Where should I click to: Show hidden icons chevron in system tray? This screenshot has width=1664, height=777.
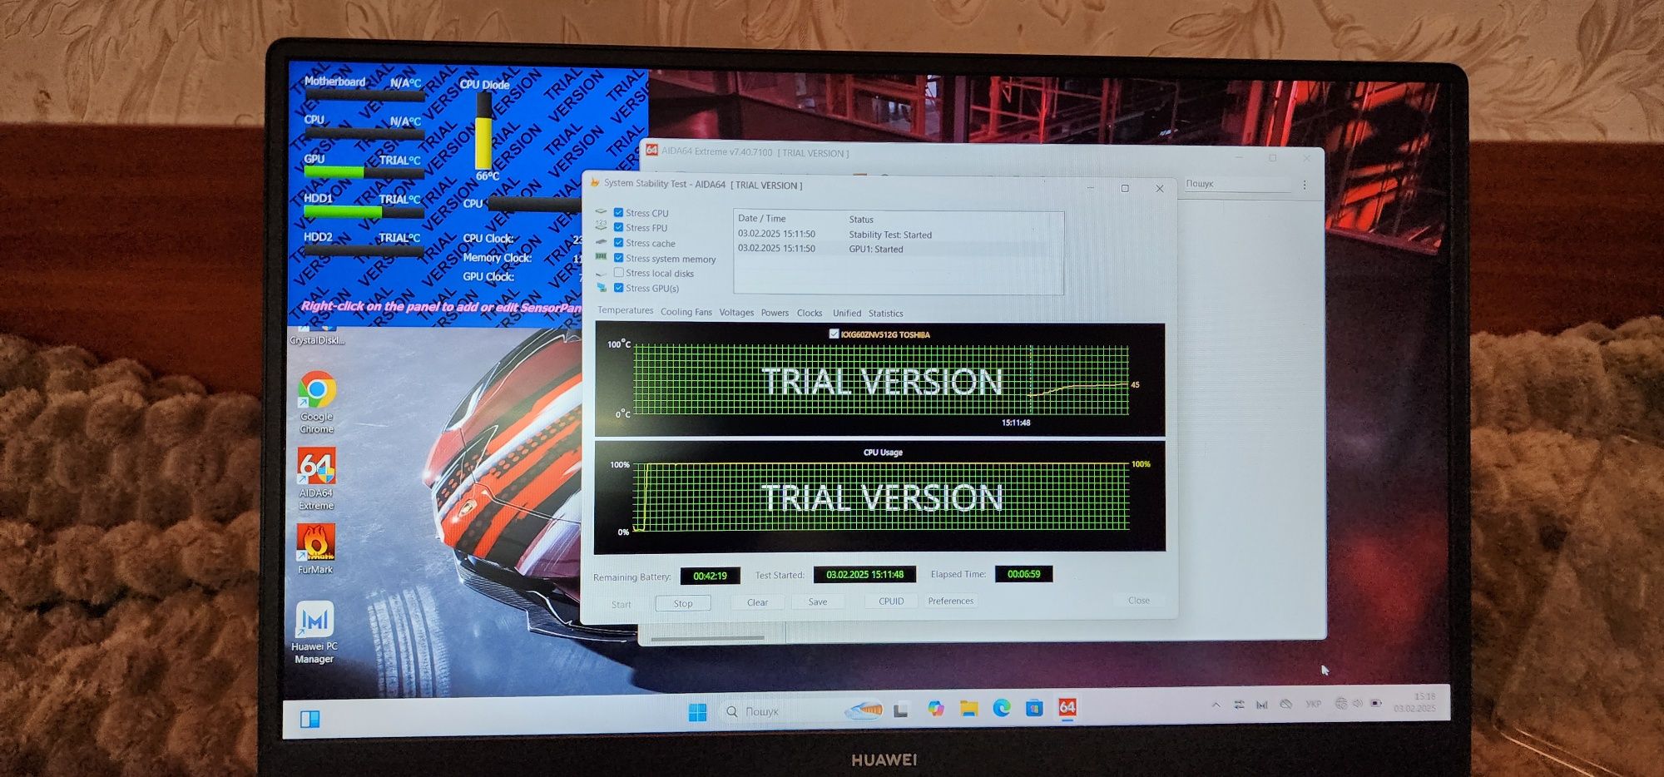(x=1216, y=705)
